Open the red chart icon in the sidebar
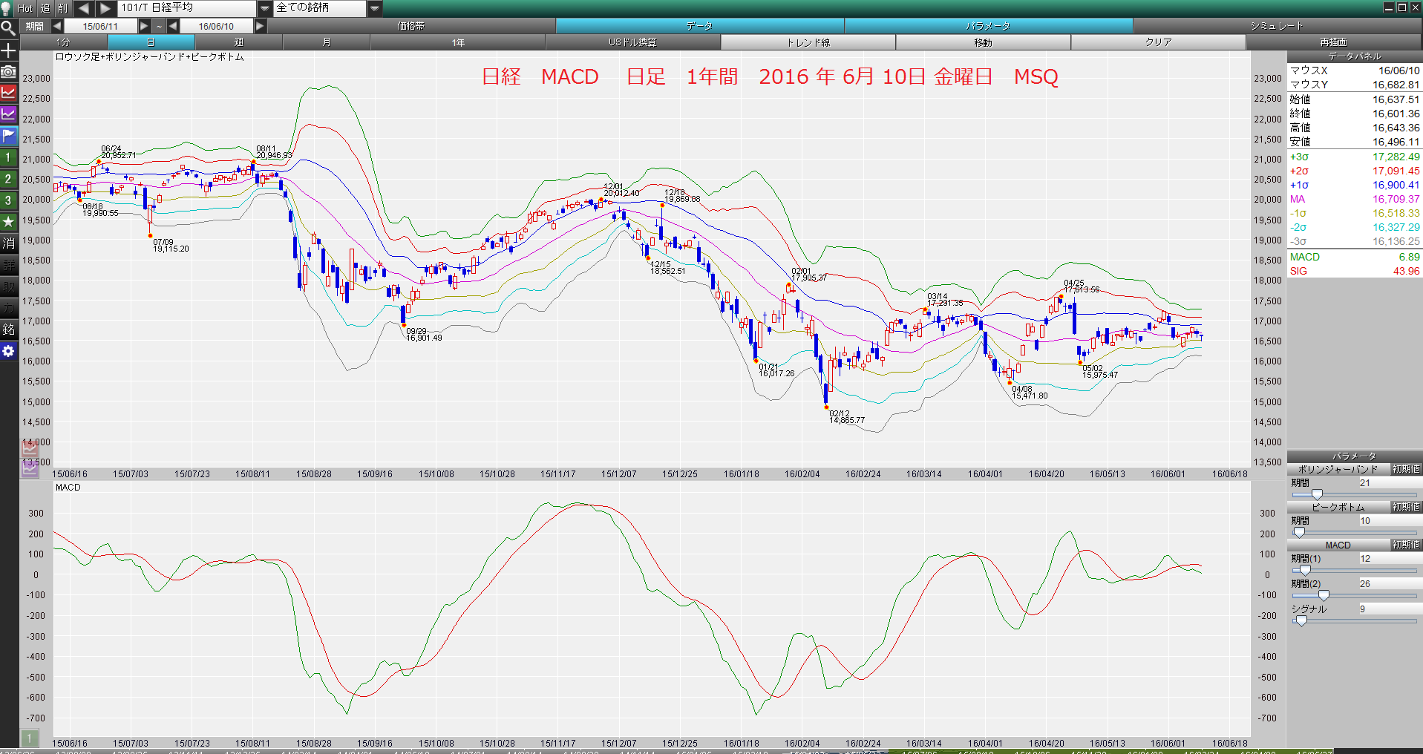Image resolution: width=1423 pixels, height=754 pixels. pyautogui.click(x=8, y=93)
